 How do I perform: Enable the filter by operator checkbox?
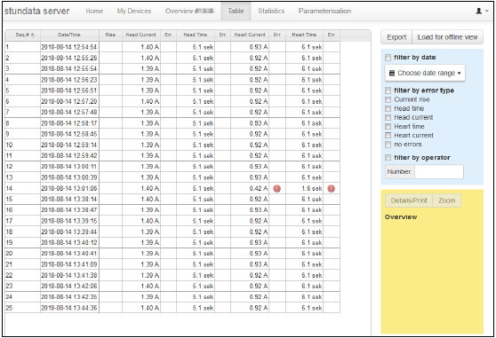388,158
